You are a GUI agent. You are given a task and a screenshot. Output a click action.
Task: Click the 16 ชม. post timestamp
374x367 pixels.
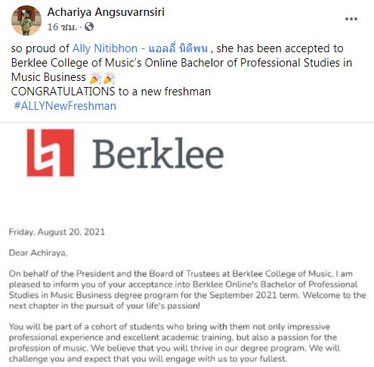click(62, 26)
